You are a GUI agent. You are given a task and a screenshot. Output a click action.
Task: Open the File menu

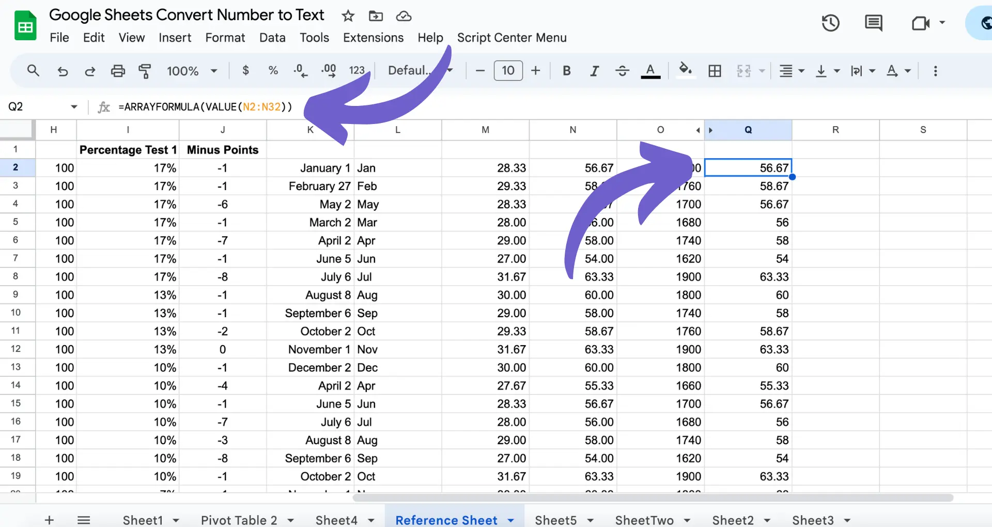click(59, 38)
